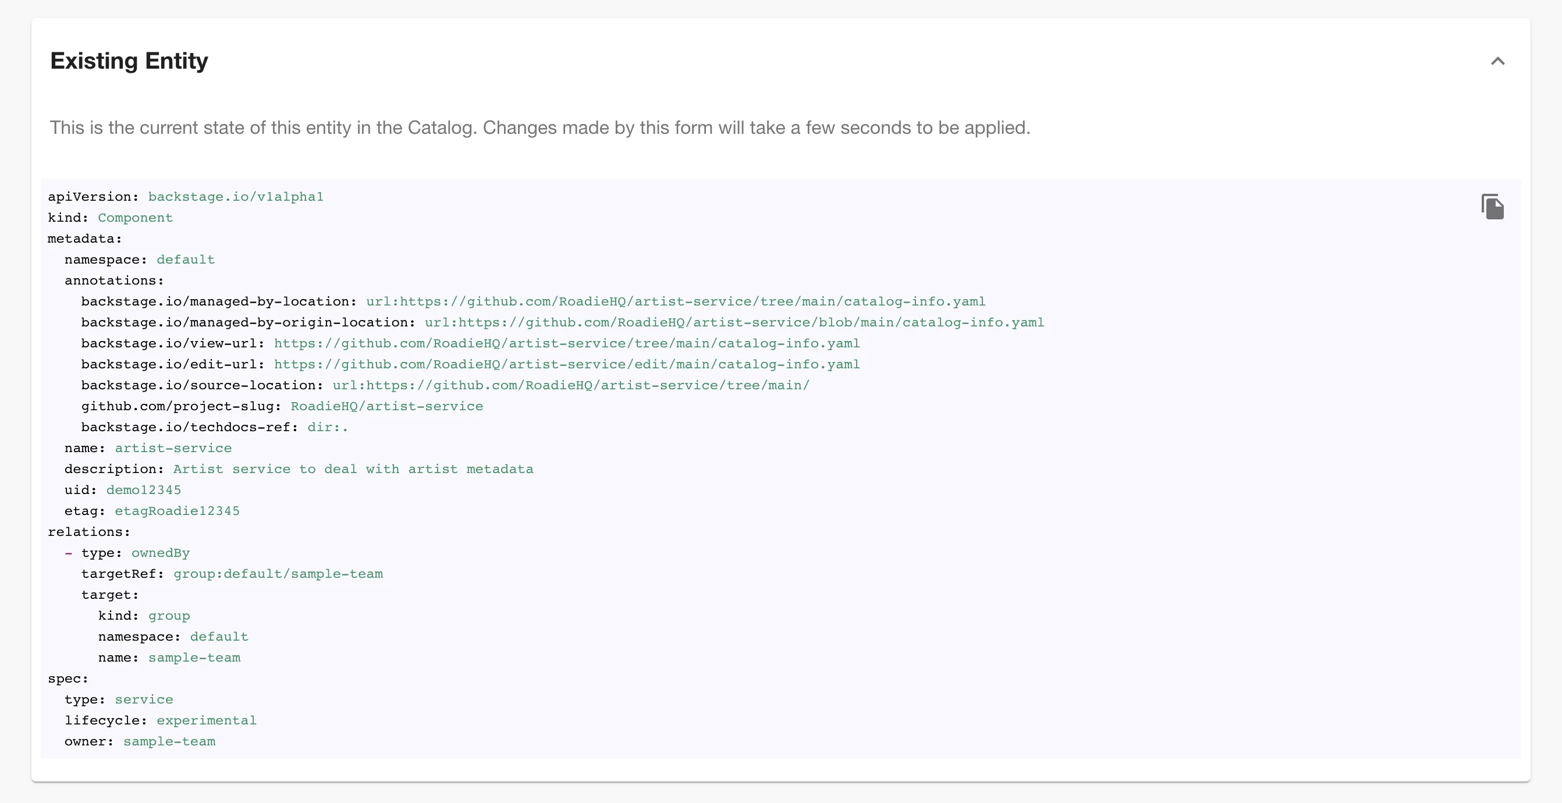This screenshot has width=1562, height=803.
Task: Click the managed-by-location URL value
Action: click(x=676, y=301)
